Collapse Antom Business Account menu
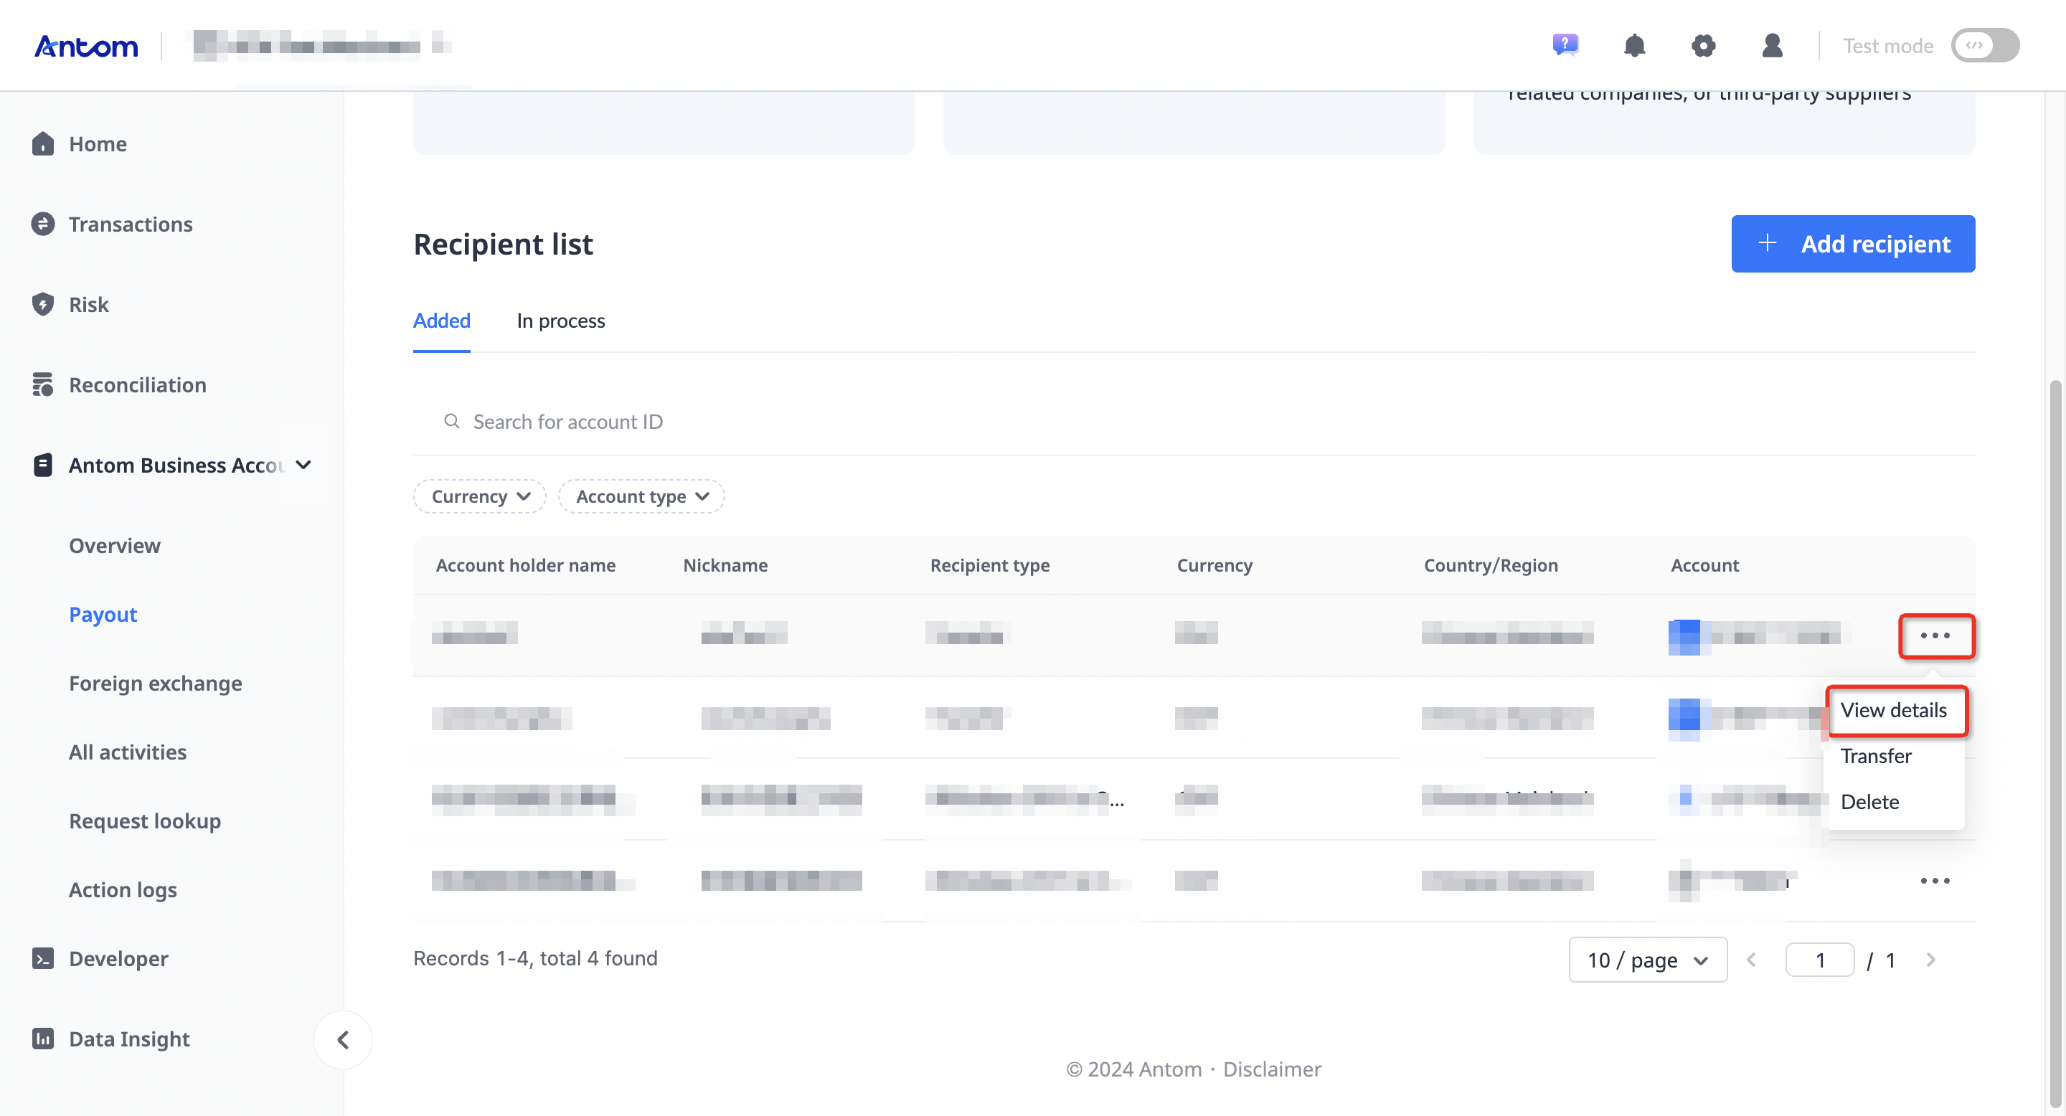The image size is (2066, 1116). coord(303,465)
